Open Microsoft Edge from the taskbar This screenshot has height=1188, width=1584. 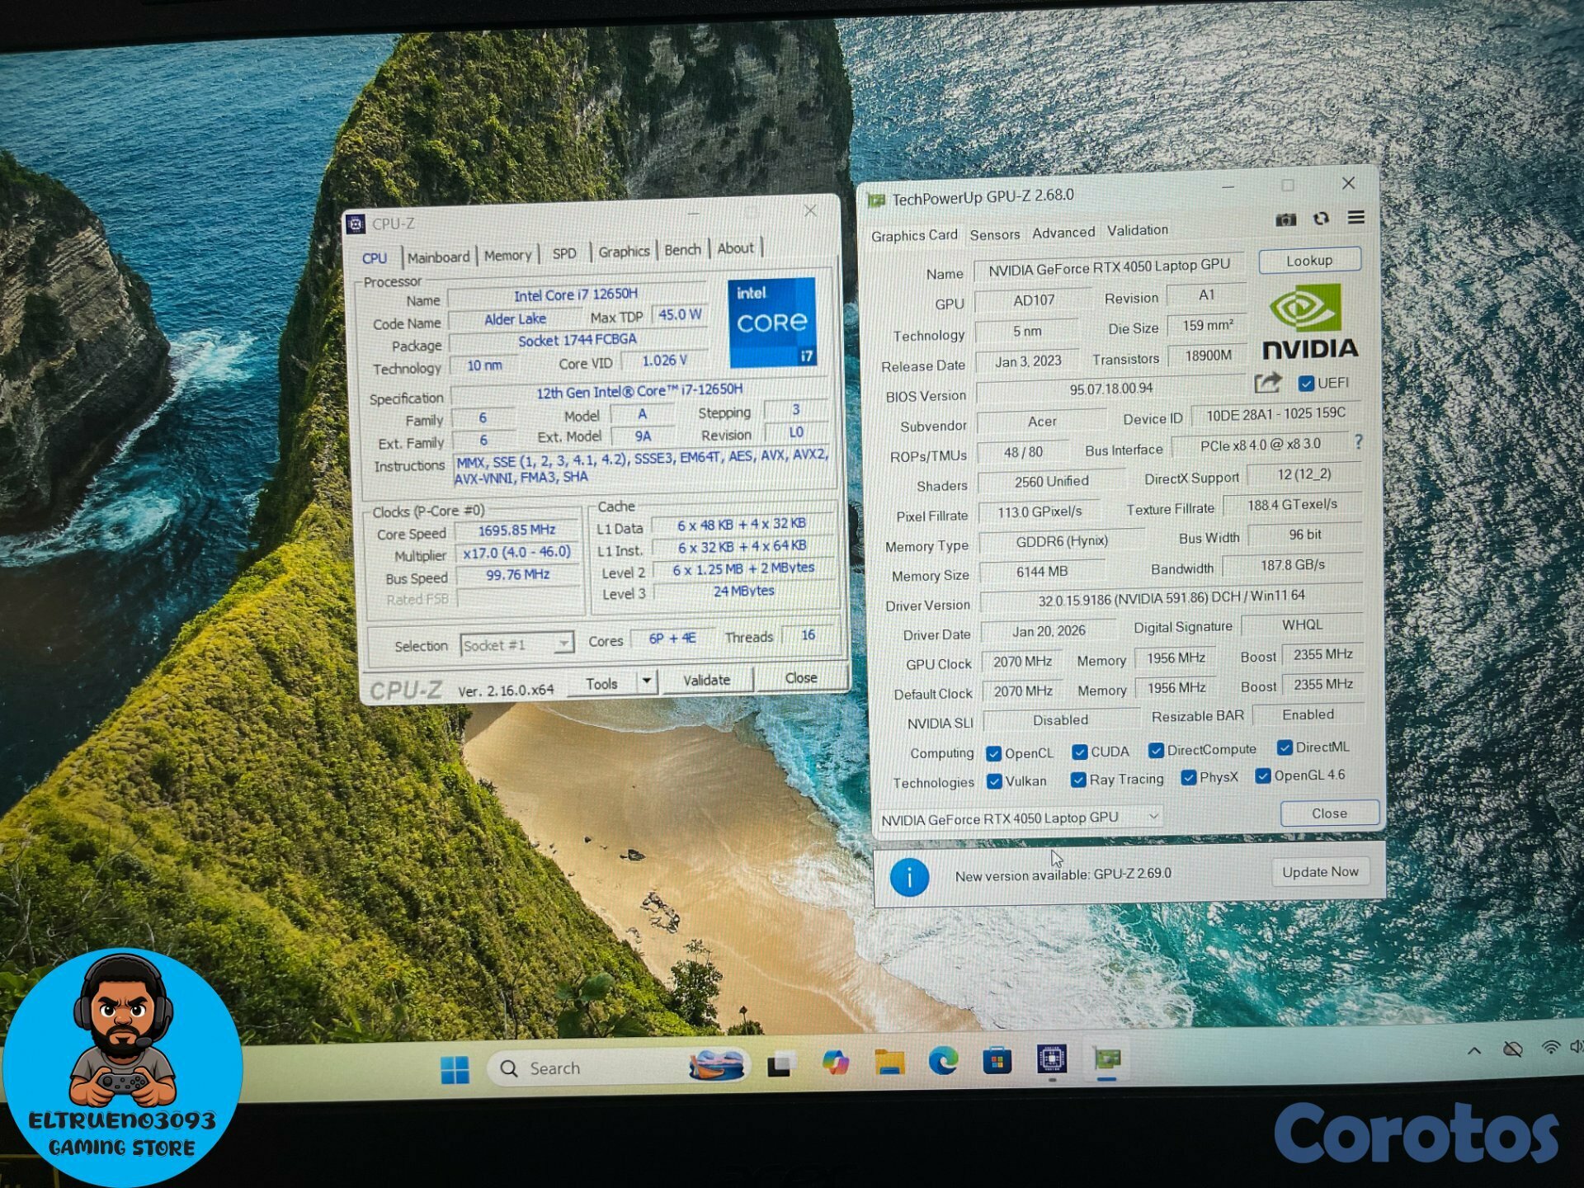(943, 1061)
